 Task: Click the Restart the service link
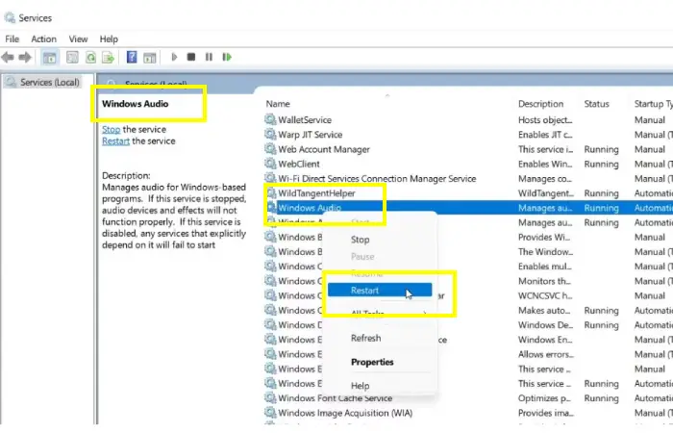(x=116, y=140)
